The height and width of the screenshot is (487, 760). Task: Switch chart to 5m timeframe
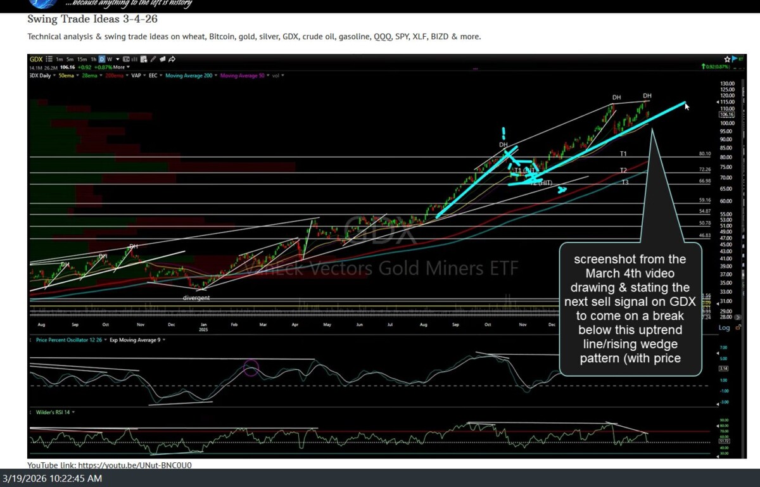(x=70, y=59)
